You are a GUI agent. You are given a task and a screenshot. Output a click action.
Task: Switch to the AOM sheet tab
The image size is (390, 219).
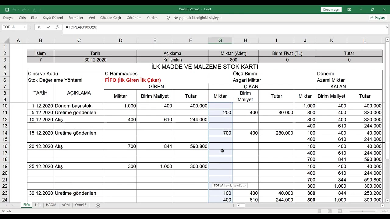66,205
